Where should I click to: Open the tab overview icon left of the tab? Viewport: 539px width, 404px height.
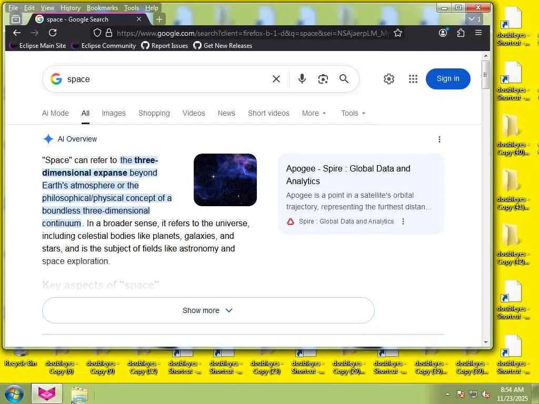16,19
